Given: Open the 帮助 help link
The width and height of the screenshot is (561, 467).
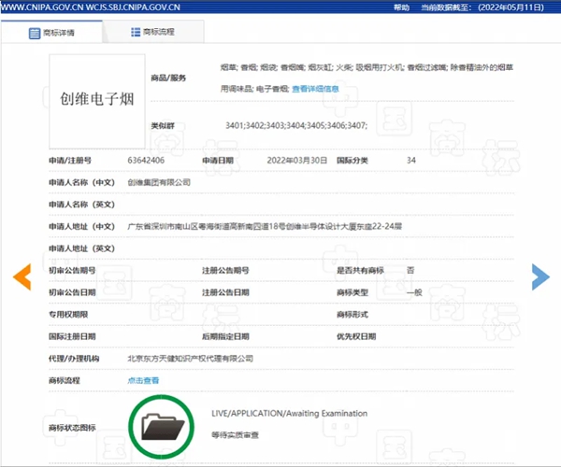Looking at the screenshot, I should (401, 7).
